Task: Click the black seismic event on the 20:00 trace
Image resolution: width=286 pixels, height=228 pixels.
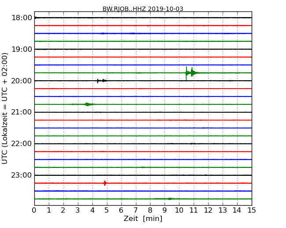Action: click(x=102, y=81)
